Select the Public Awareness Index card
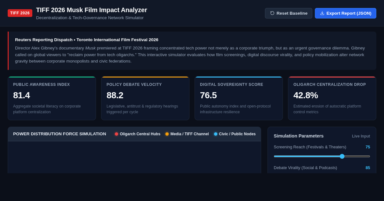Viewport: 384px width, 201px height. (x=52, y=98)
